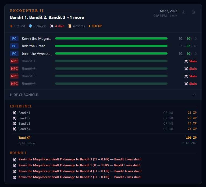The width and height of the screenshot is (206, 187).
Task: Click the skull icon next to Bandit 1 experience row
Action: [14, 113]
